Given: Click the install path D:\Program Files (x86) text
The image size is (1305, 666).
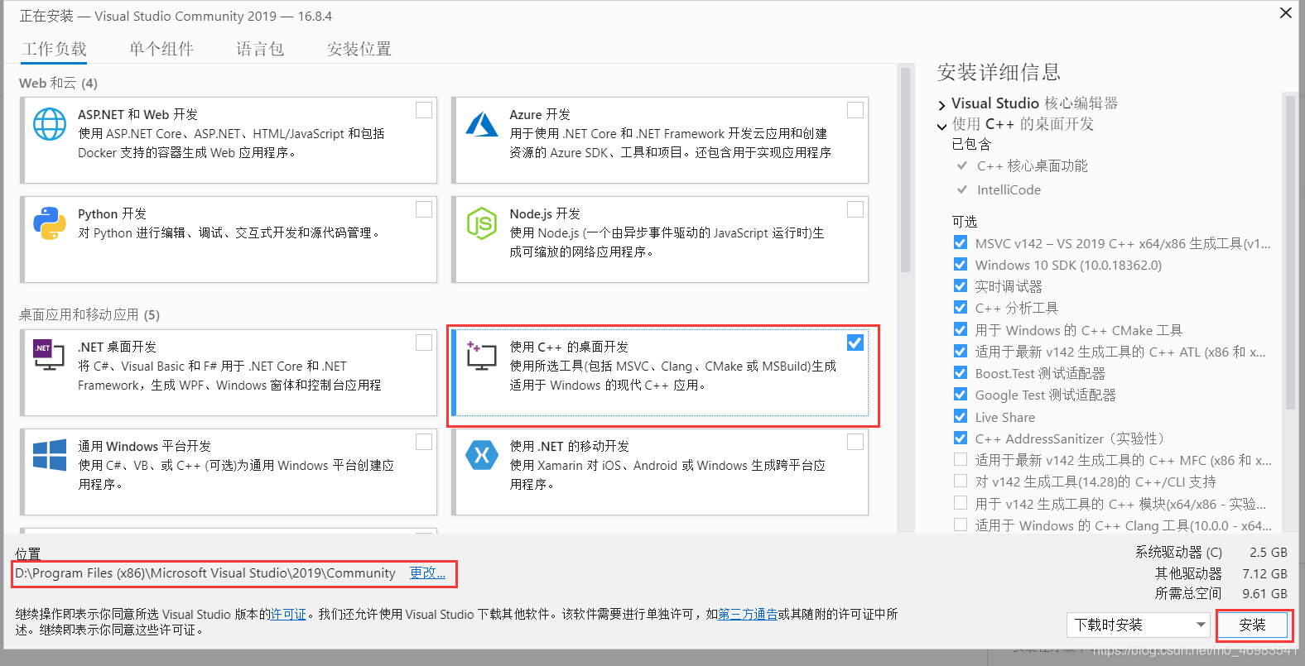Looking at the screenshot, I should point(205,573).
